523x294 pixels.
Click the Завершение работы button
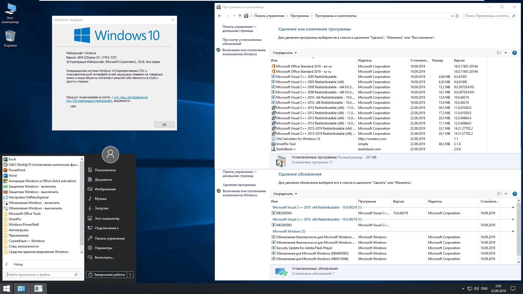pos(107,275)
